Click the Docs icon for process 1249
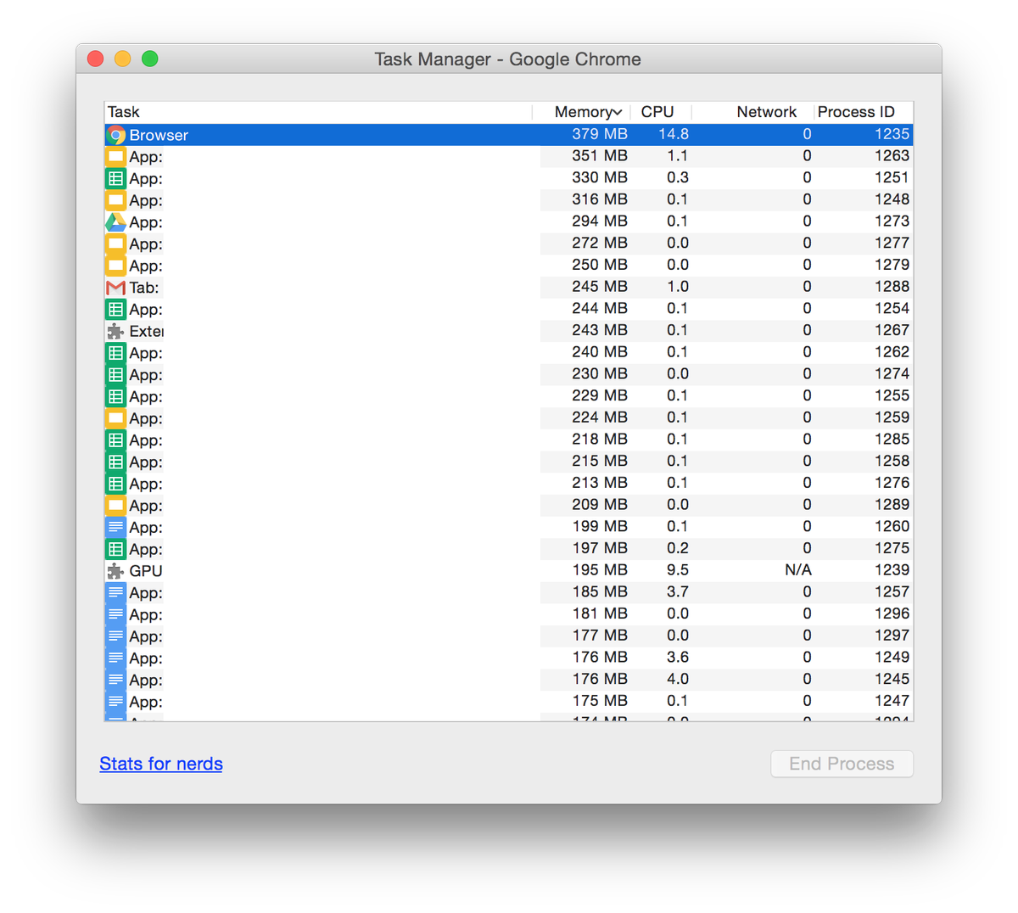1018x913 pixels. 115,658
